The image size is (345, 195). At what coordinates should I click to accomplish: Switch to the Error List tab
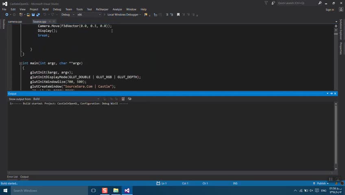(12, 177)
